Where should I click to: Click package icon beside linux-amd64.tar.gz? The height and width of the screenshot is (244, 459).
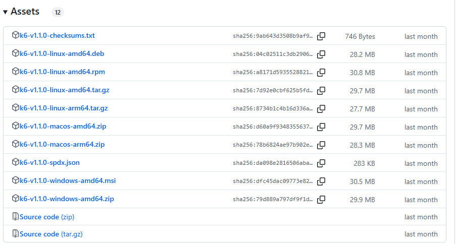(16, 89)
